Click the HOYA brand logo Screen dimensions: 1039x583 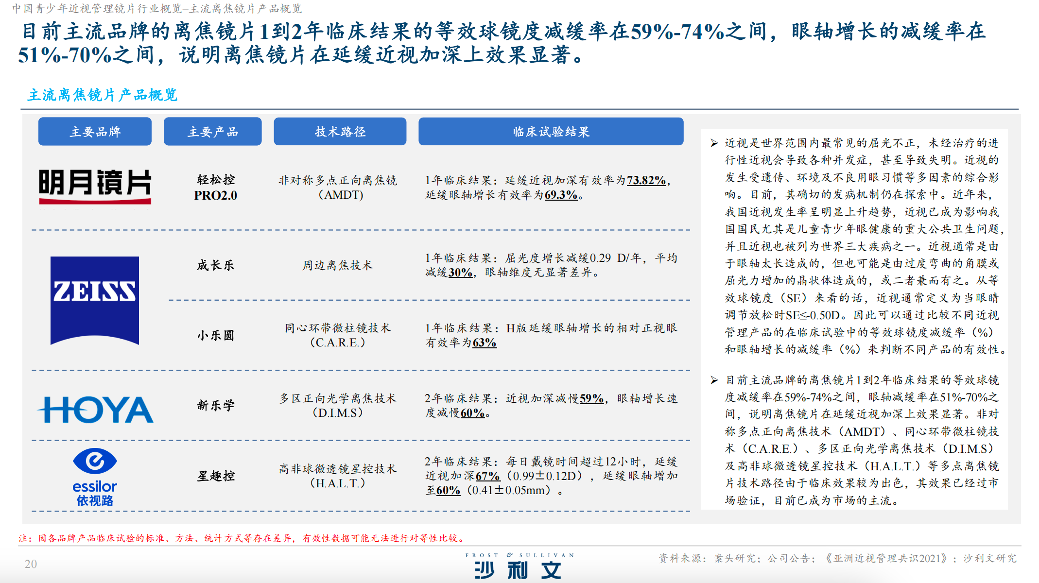point(96,410)
